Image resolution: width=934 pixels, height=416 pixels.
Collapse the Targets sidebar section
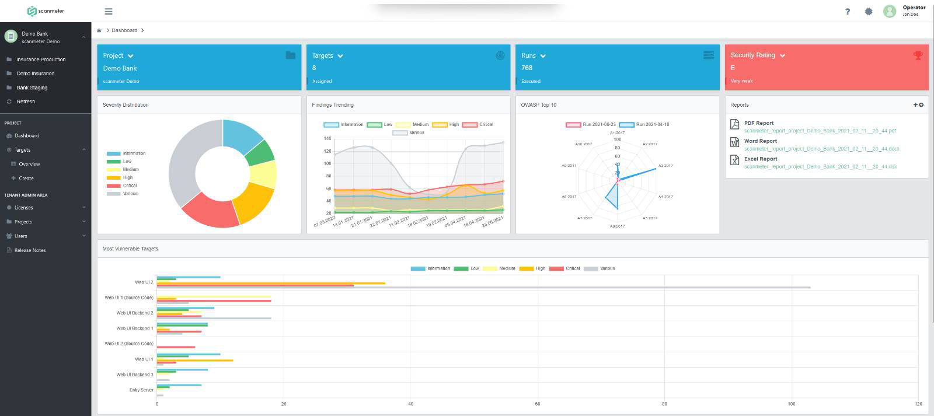84,150
